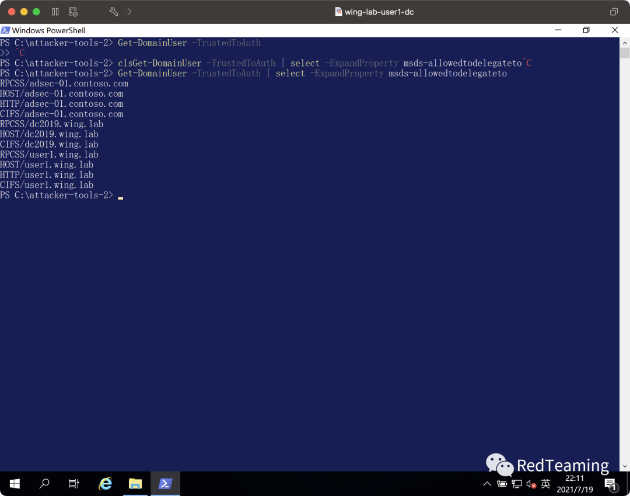This screenshot has width=630, height=496.
Task: Click the output line CIFS/dc2019.wing.lab
Action: [x=49, y=144]
